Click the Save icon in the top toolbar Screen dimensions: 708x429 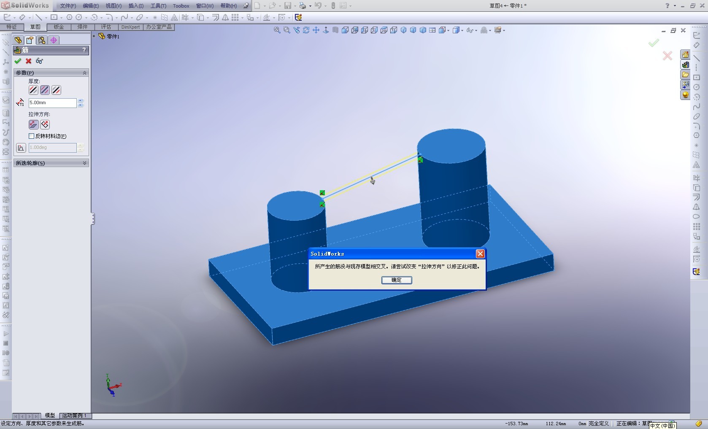click(288, 5)
